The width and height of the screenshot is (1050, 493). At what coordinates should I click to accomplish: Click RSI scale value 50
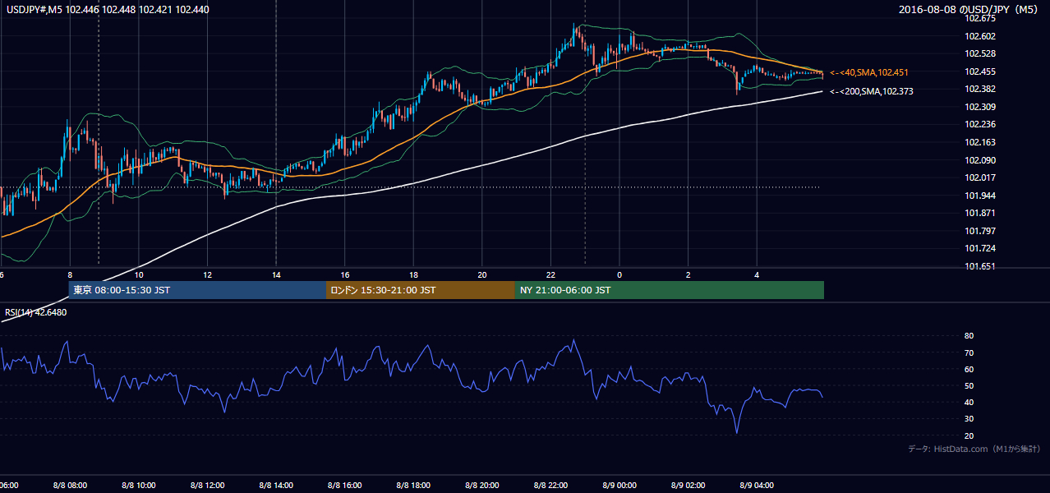[969, 385]
